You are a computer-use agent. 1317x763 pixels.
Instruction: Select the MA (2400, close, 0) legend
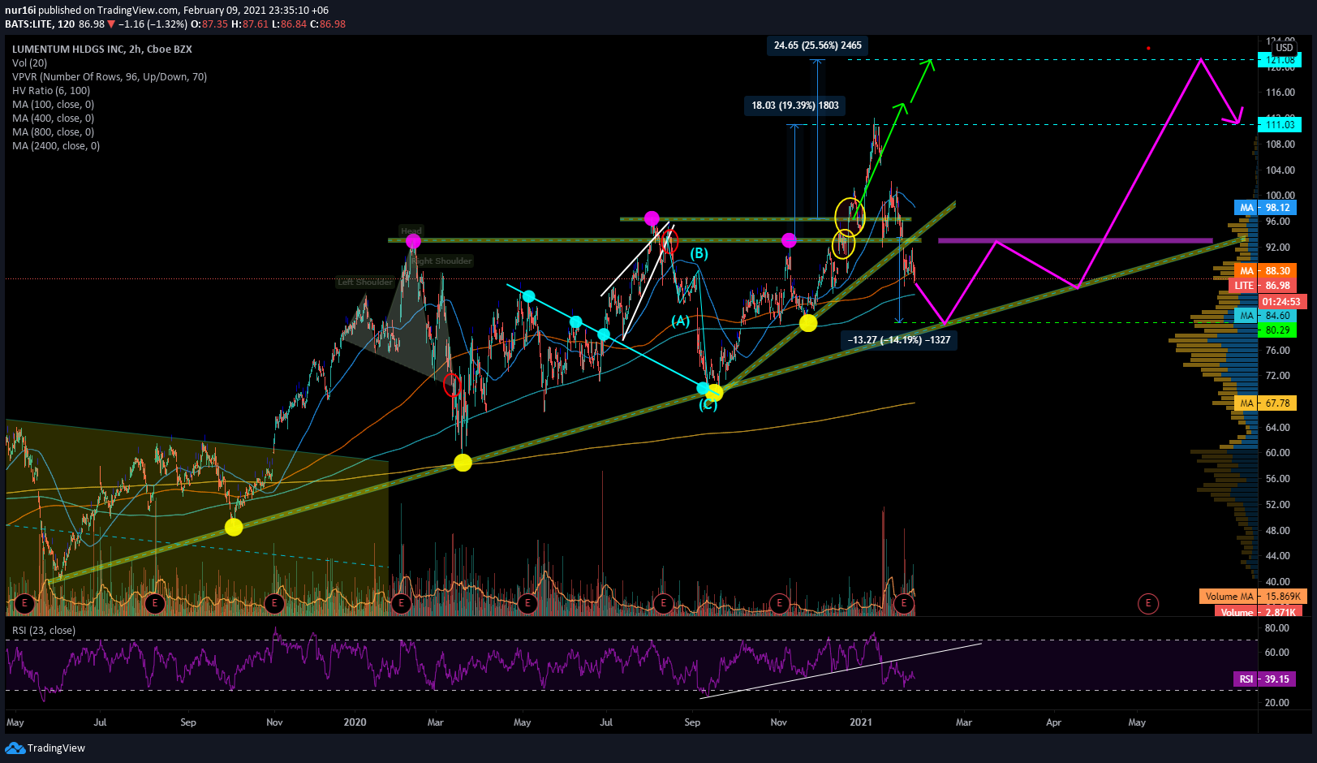[x=56, y=145]
